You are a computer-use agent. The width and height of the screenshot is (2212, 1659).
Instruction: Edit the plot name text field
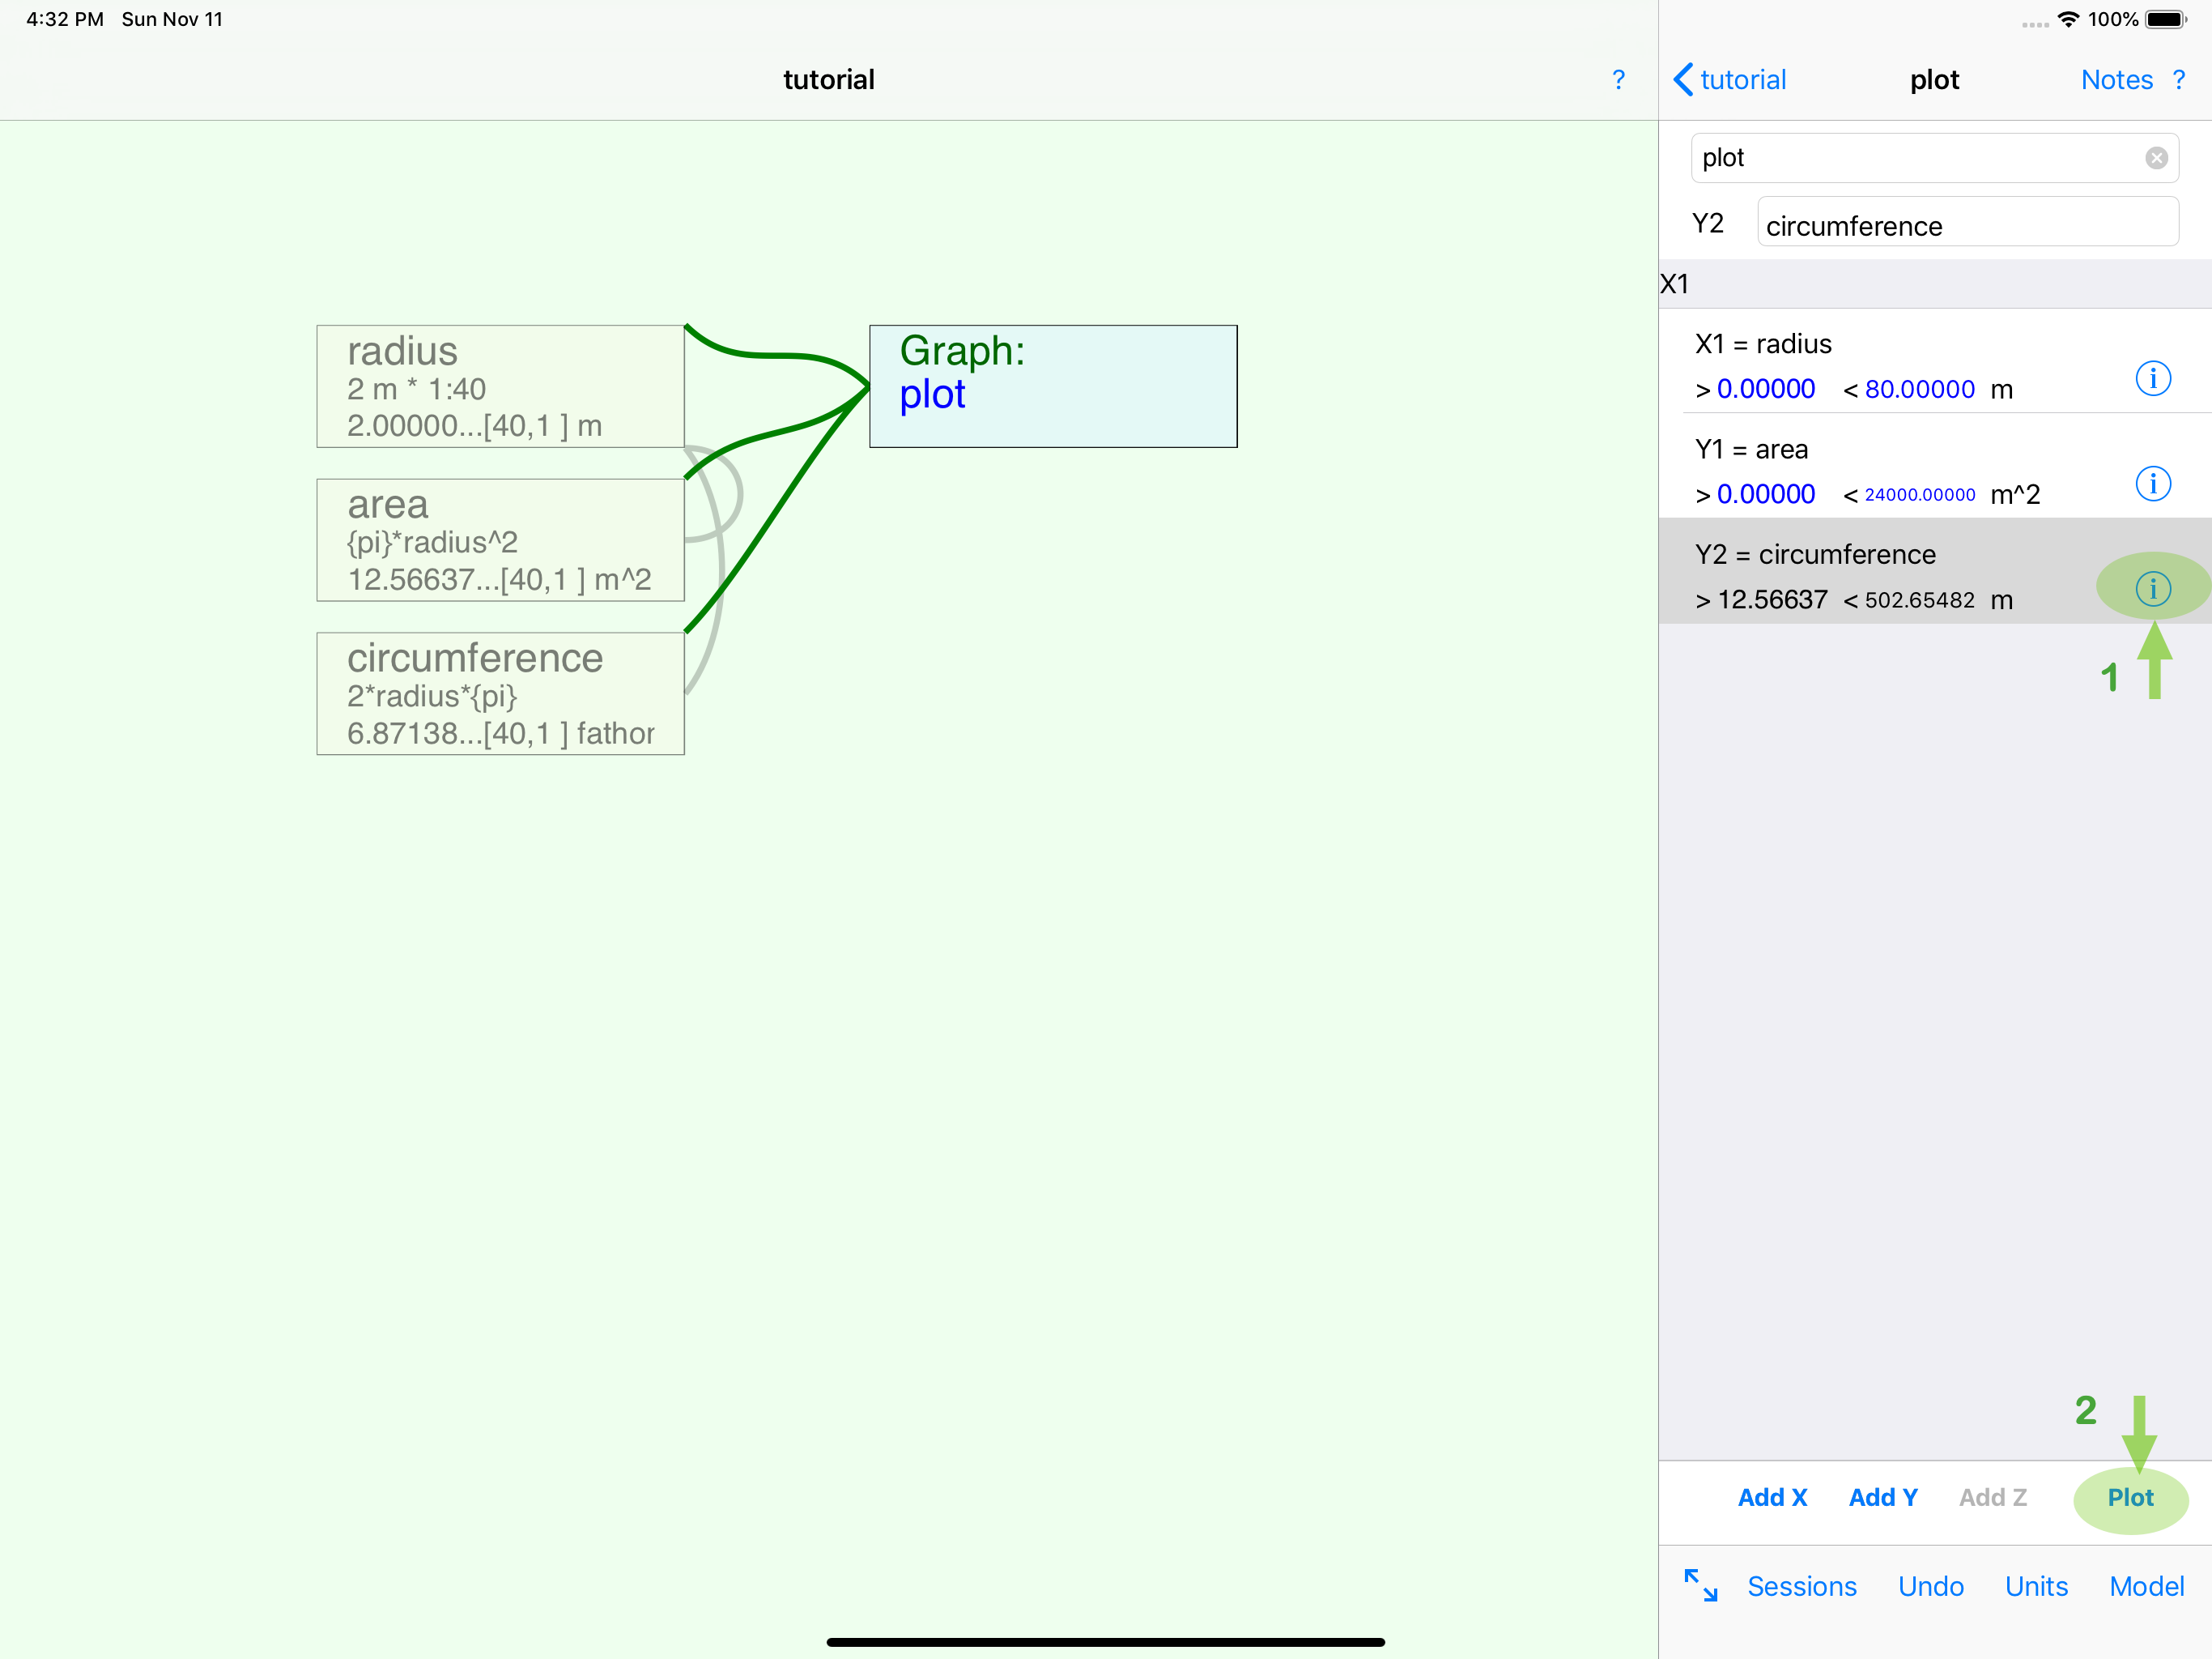[1934, 158]
